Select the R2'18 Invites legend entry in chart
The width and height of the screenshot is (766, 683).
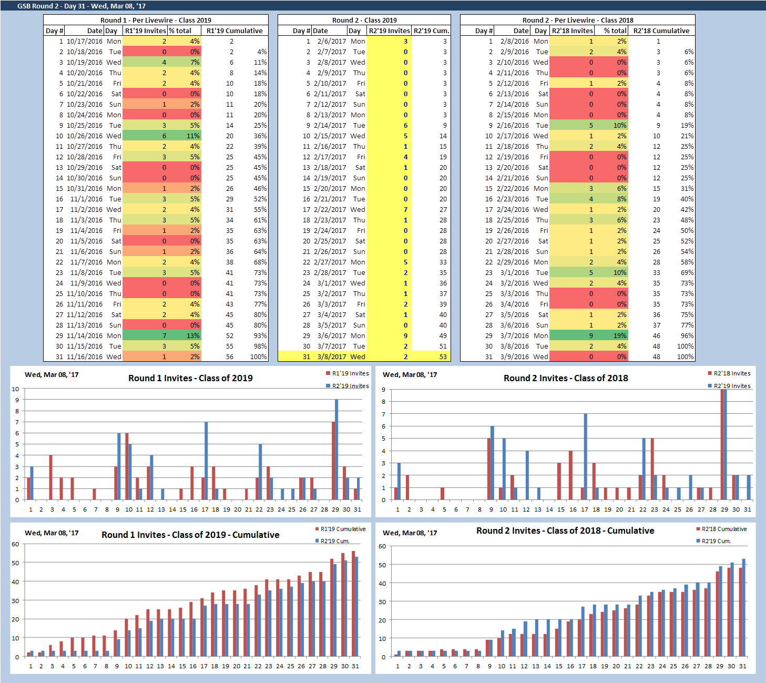point(732,373)
